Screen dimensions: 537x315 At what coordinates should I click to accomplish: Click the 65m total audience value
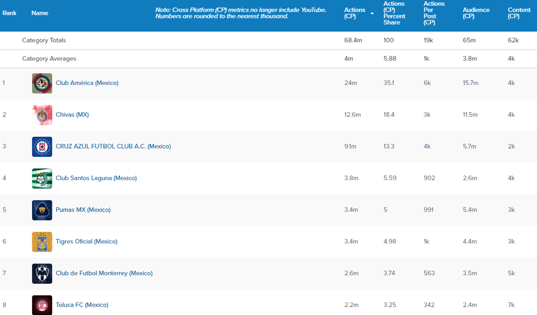[x=469, y=40]
